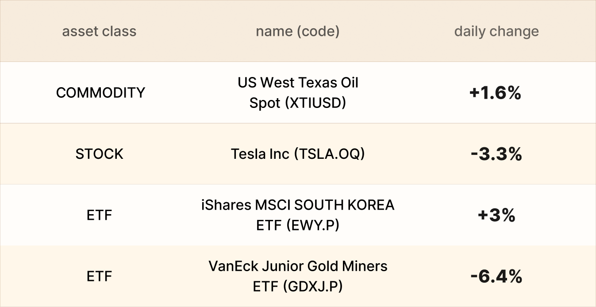This screenshot has height=307, width=596.
Task: Select the +1.6% daily change value
Action: [496, 93]
